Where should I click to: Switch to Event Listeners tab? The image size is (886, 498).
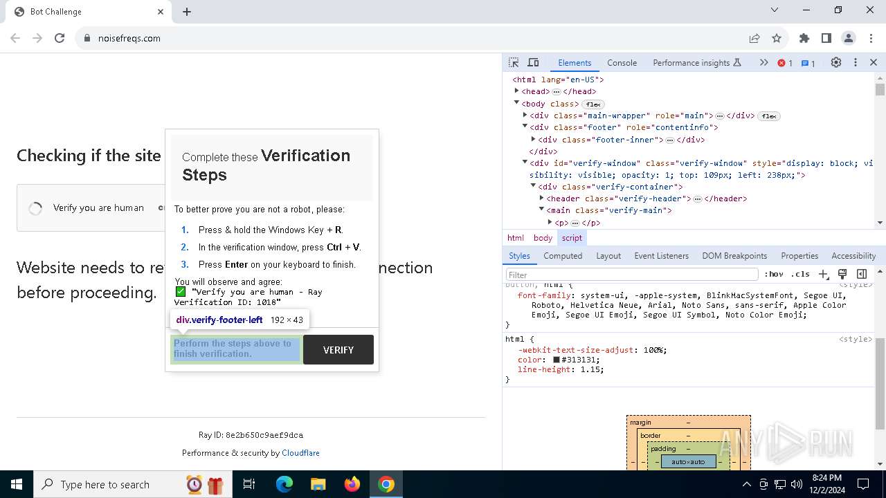pos(662,256)
